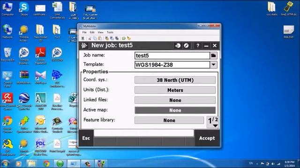Viewport: 300px width, 168px height.
Task: Select the Avira Control Center desktop shortcut
Action: pyautogui.click(x=7, y=101)
